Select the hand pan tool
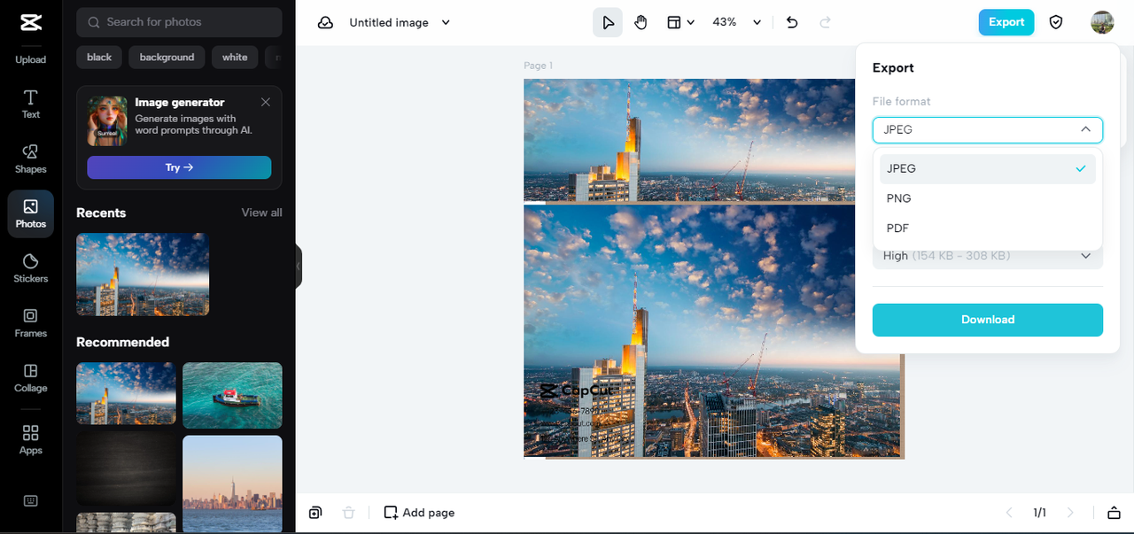Screen dimensions: 1134x534 point(641,22)
